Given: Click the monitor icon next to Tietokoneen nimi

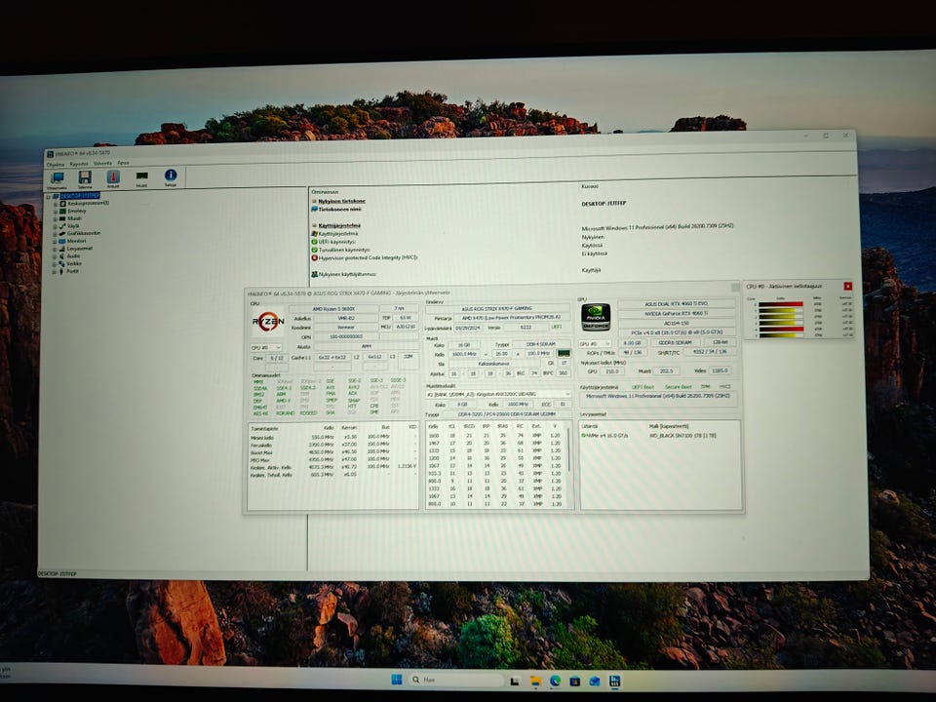Looking at the screenshot, I should (x=314, y=210).
